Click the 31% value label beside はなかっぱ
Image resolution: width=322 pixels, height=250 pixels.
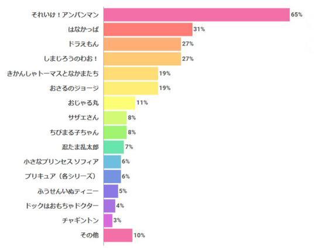pos(199,29)
